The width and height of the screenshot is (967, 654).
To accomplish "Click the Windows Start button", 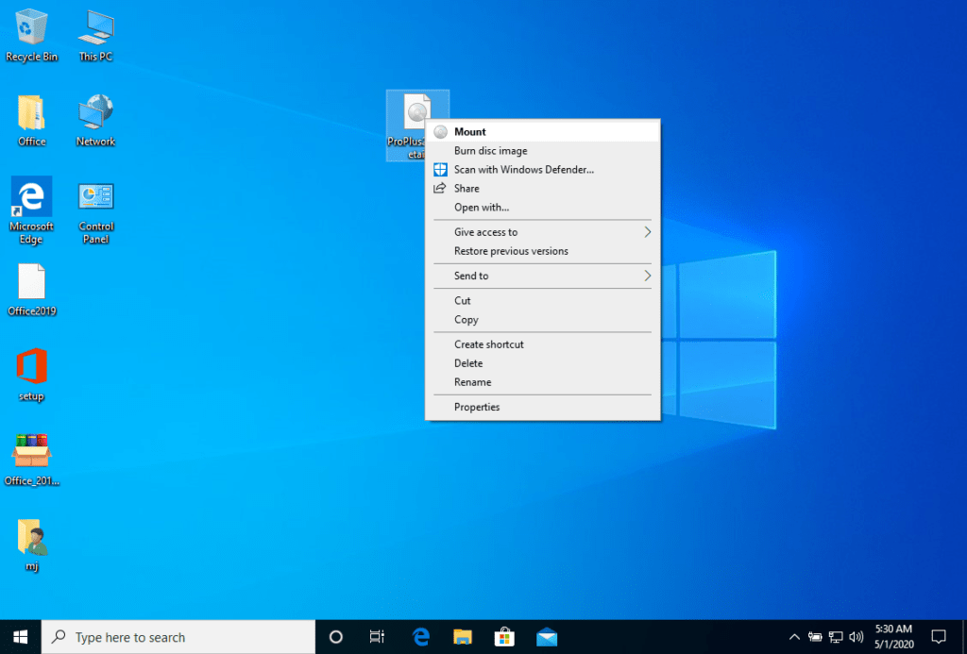I will click(x=21, y=637).
